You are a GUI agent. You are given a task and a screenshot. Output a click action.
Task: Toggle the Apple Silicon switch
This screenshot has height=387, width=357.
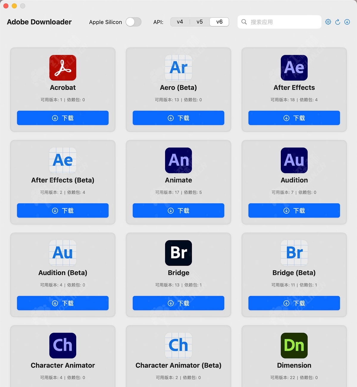point(133,22)
